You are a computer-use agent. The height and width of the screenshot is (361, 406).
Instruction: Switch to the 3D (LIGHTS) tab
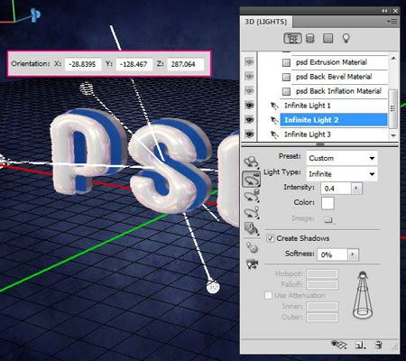pos(266,22)
